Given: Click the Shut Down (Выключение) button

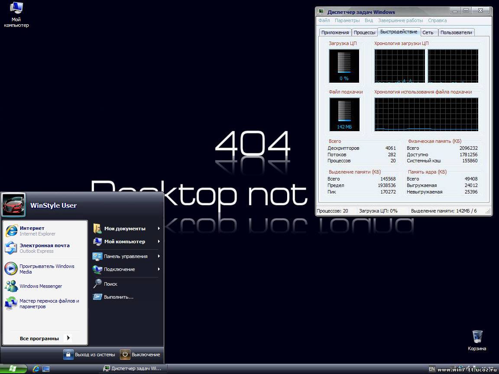Looking at the screenshot, I should (140, 354).
